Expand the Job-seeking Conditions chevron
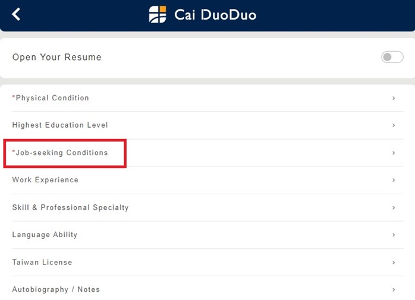 [394, 153]
